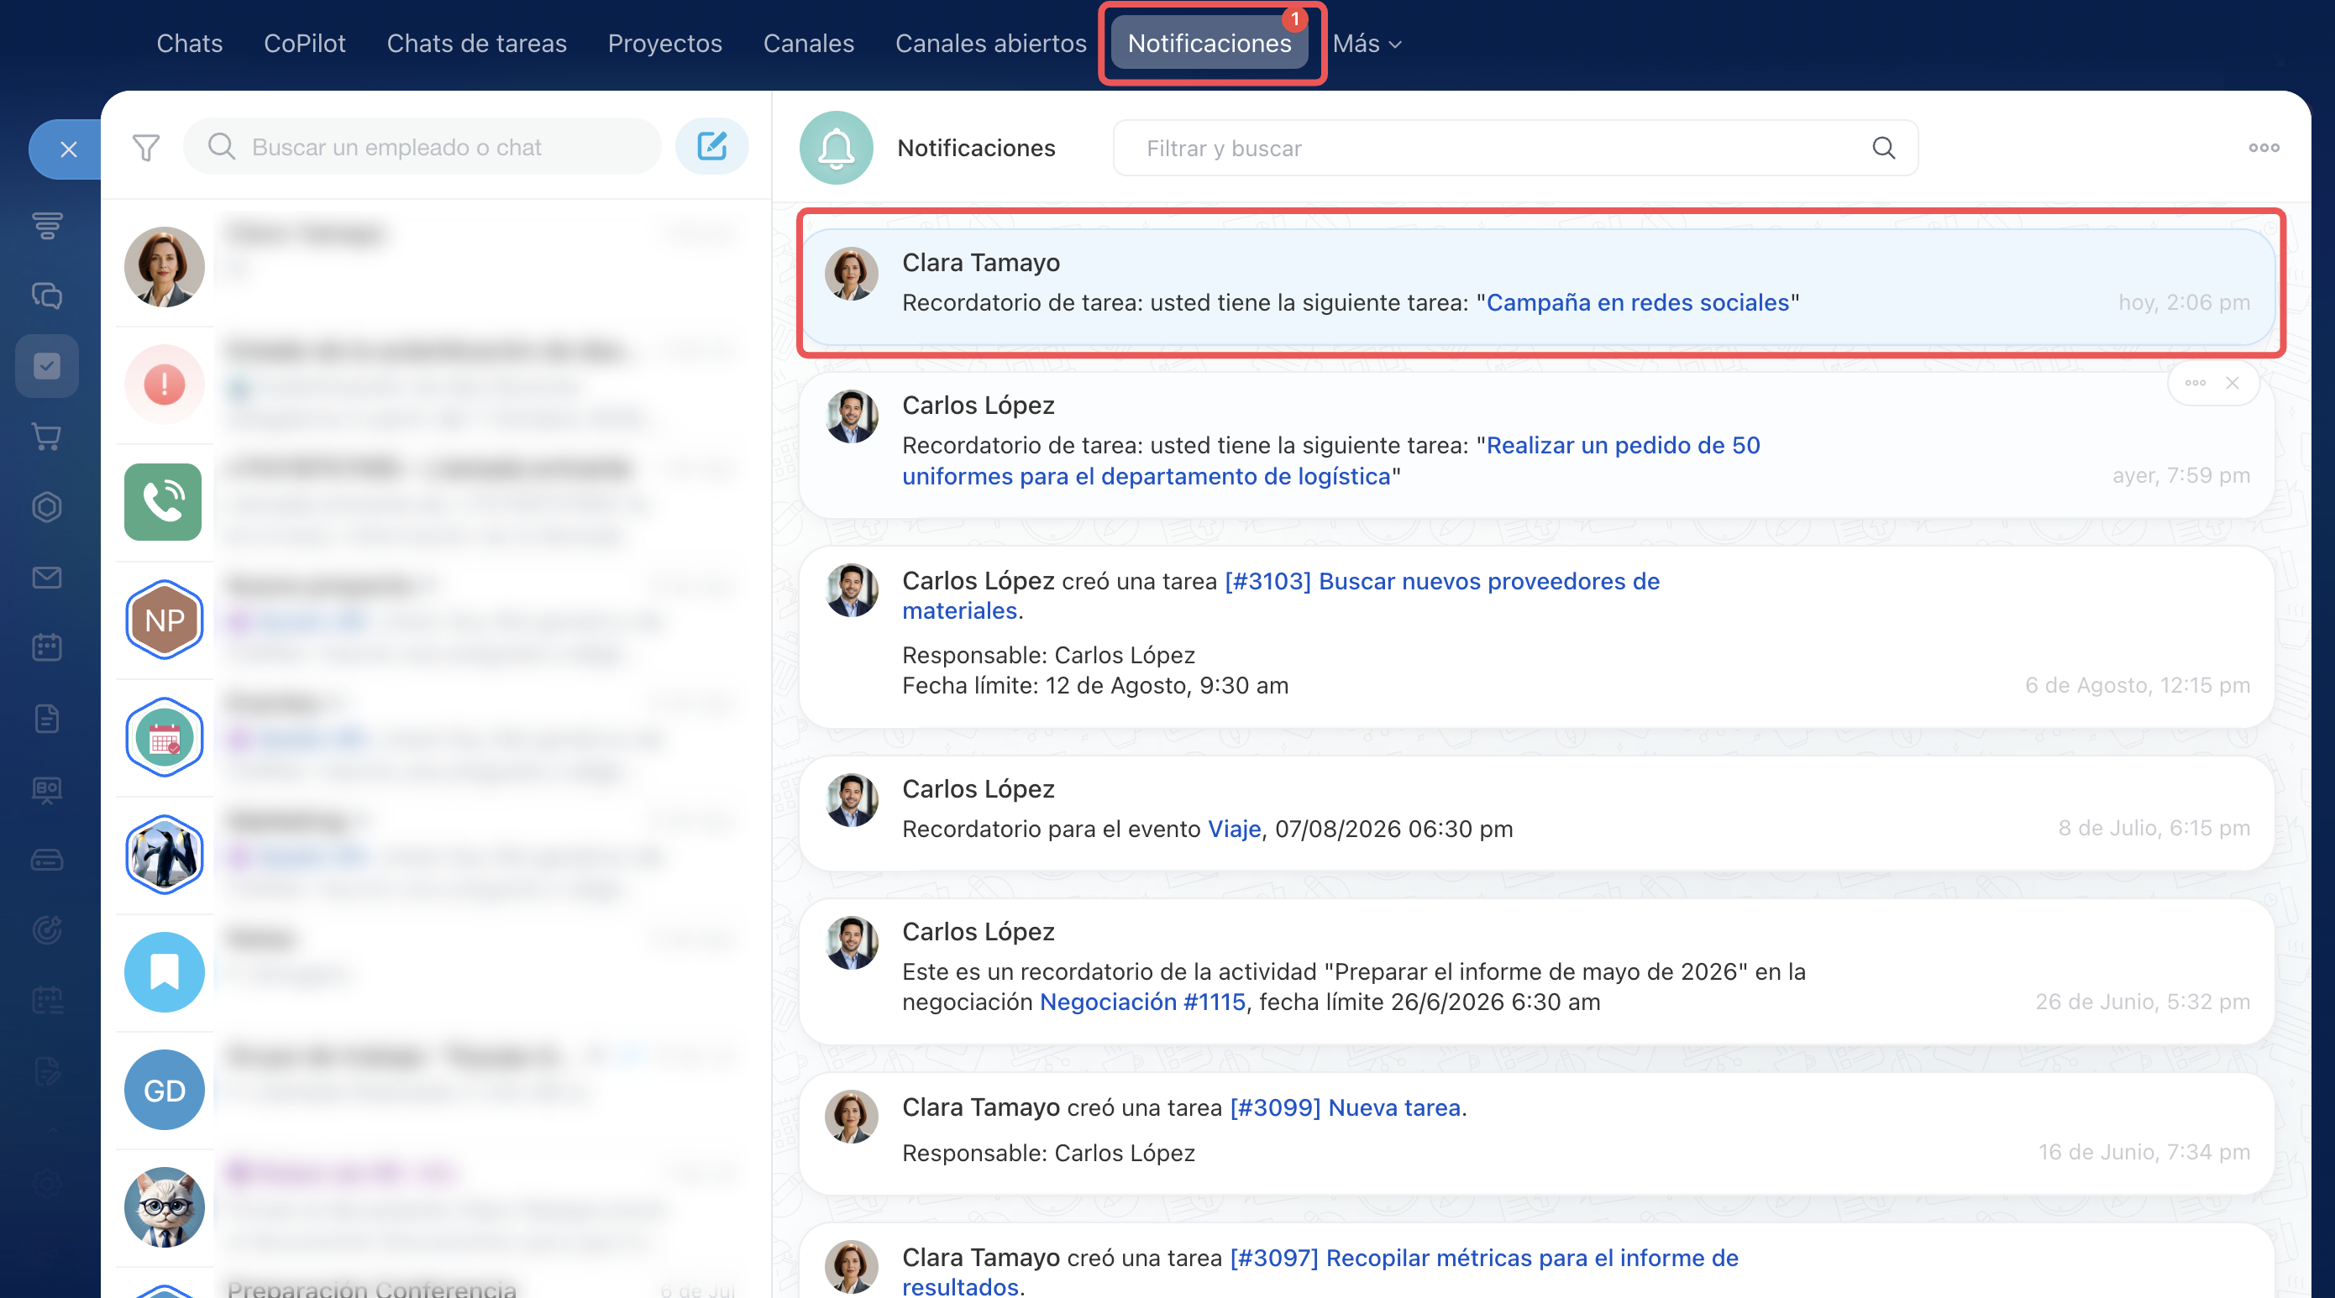Open task #3097 Recopilar métricas link
2335x1298 pixels.
(x=1320, y=1273)
